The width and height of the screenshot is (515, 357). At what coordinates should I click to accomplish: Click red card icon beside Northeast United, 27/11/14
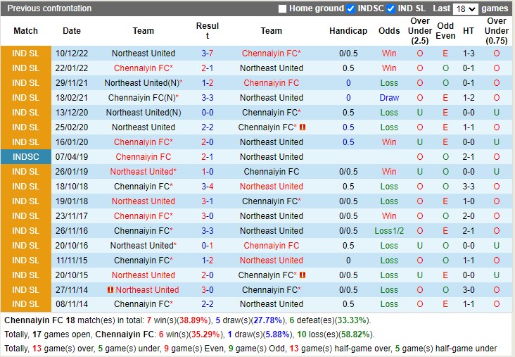tap(110, 290)
